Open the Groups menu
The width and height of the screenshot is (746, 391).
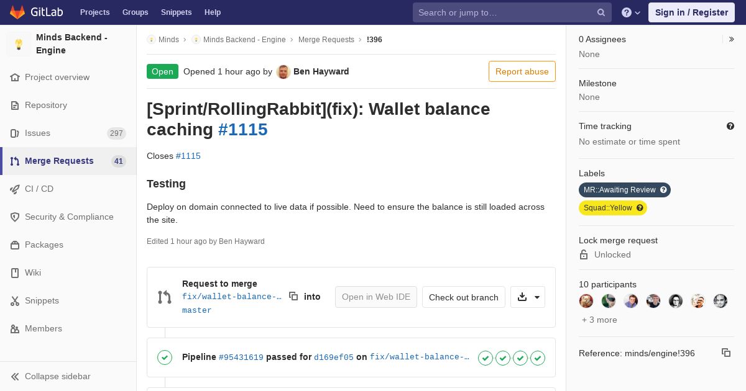[136, 12]
